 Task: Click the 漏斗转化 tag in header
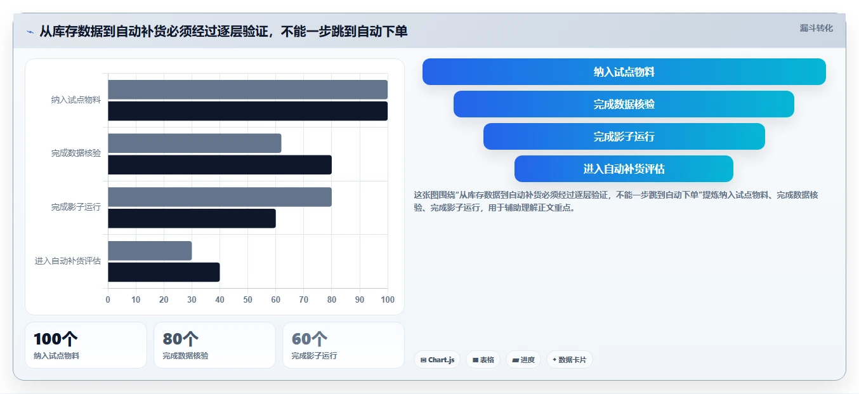pyautogui.click(x=816, y=28)
